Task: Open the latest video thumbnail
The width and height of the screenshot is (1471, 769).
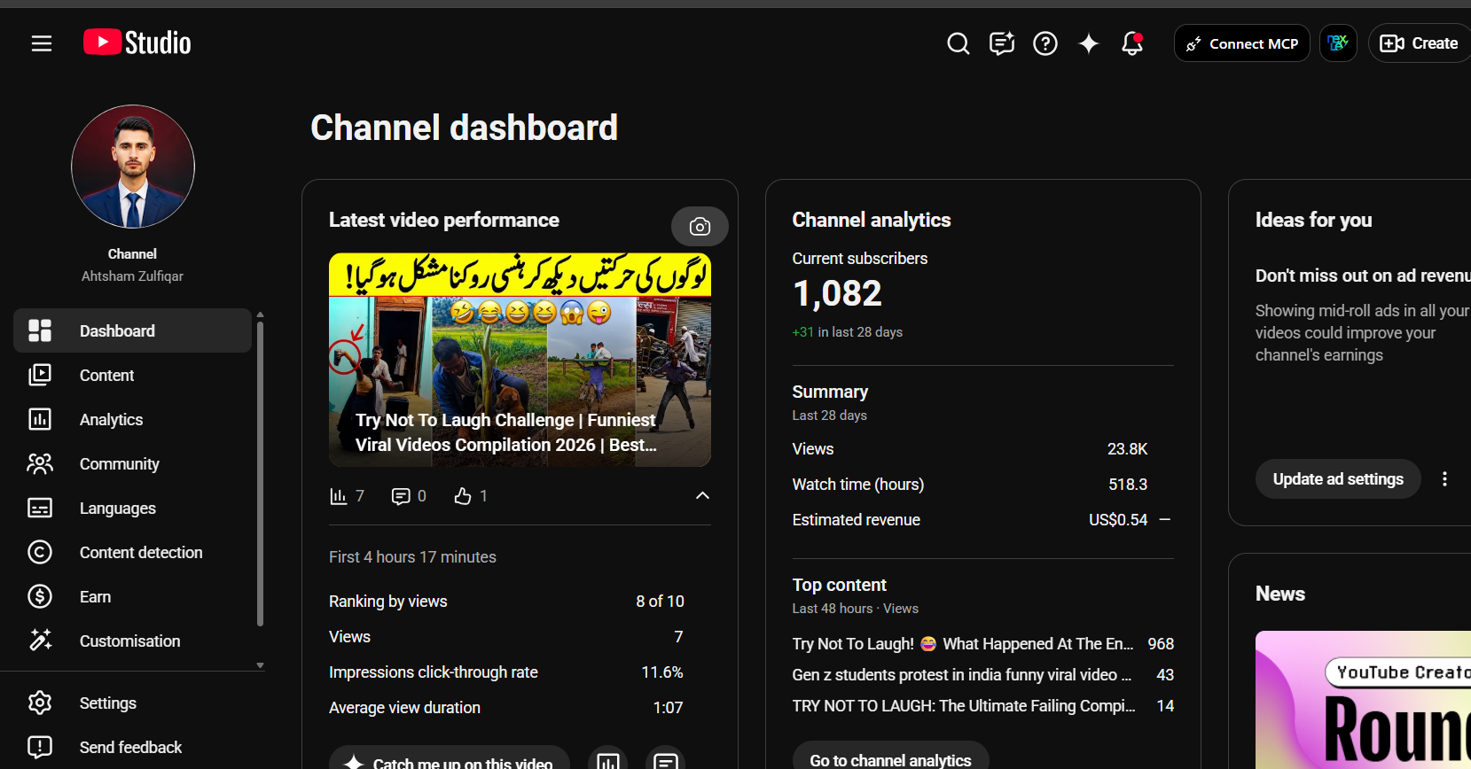Action: 520,360
